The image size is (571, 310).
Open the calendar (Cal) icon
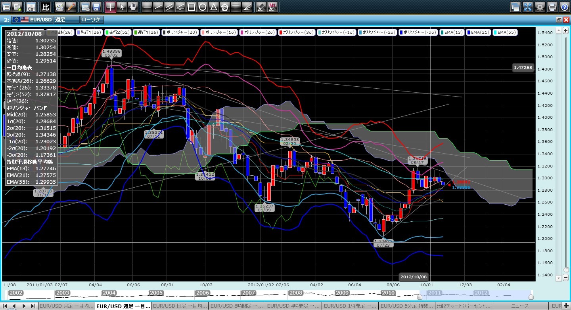[x=31, y=7]
